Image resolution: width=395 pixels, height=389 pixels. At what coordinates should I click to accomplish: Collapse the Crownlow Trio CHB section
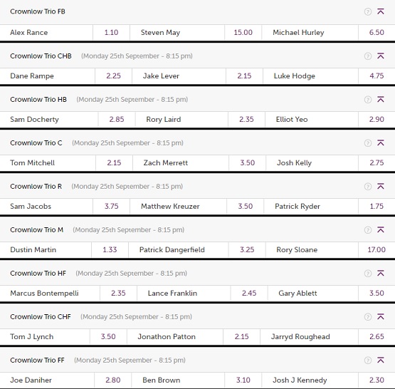pos(381,56)
